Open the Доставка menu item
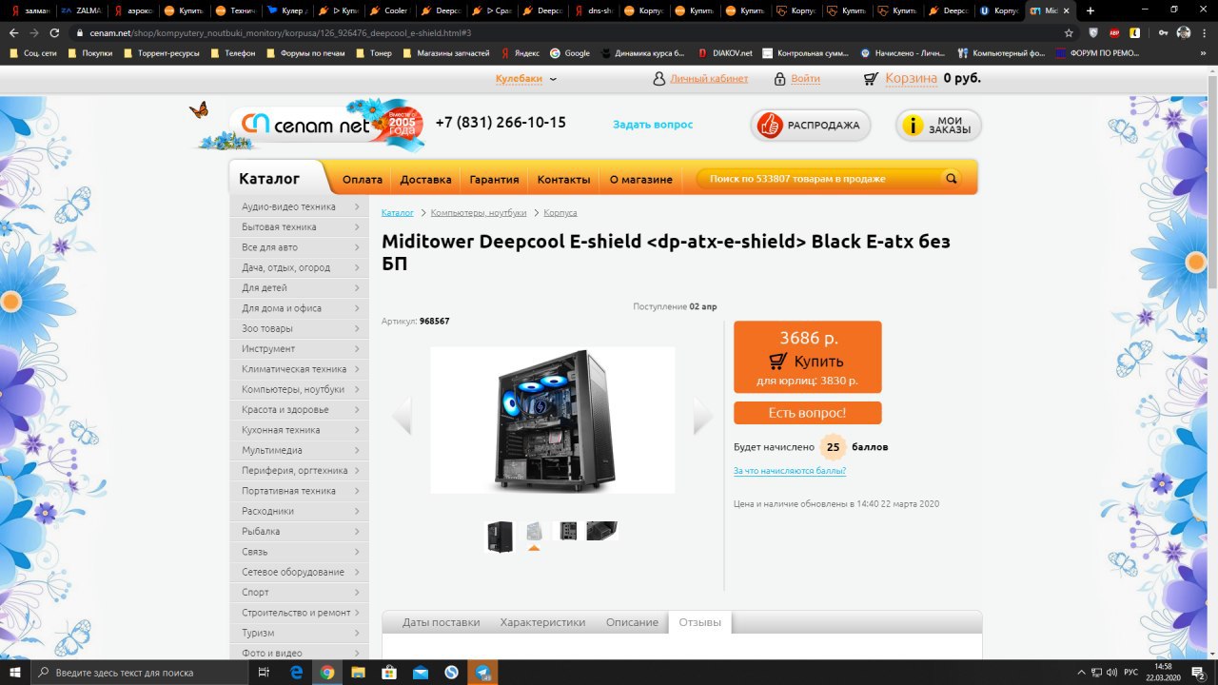 425,179
